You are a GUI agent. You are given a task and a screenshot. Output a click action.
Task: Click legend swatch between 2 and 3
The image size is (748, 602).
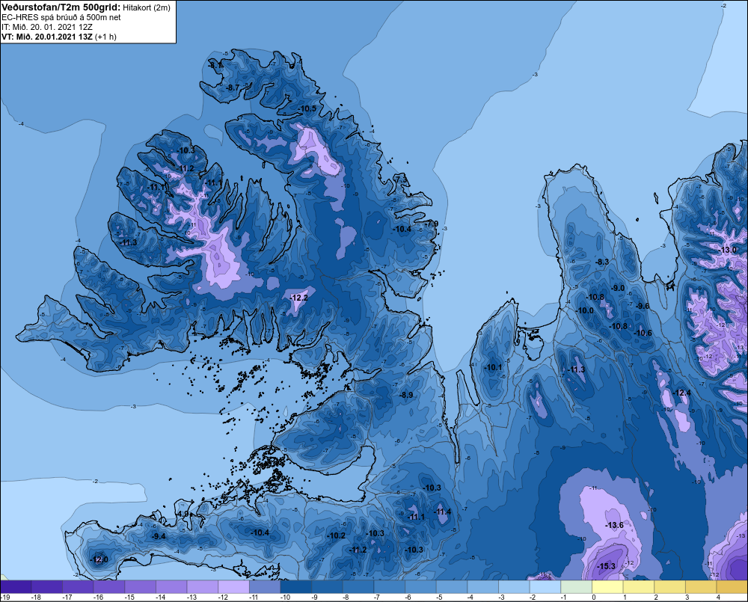click(x=669, y=587)
